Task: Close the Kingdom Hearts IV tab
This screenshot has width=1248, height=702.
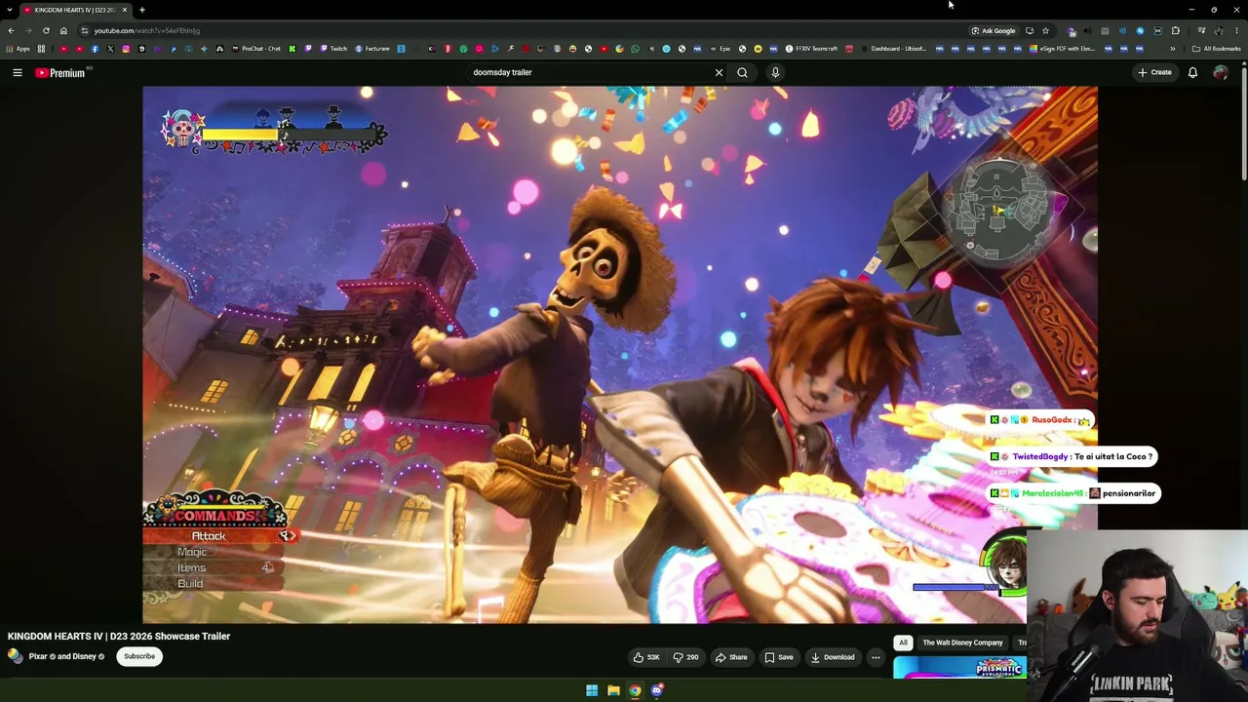Action: (x=125, y=10)
